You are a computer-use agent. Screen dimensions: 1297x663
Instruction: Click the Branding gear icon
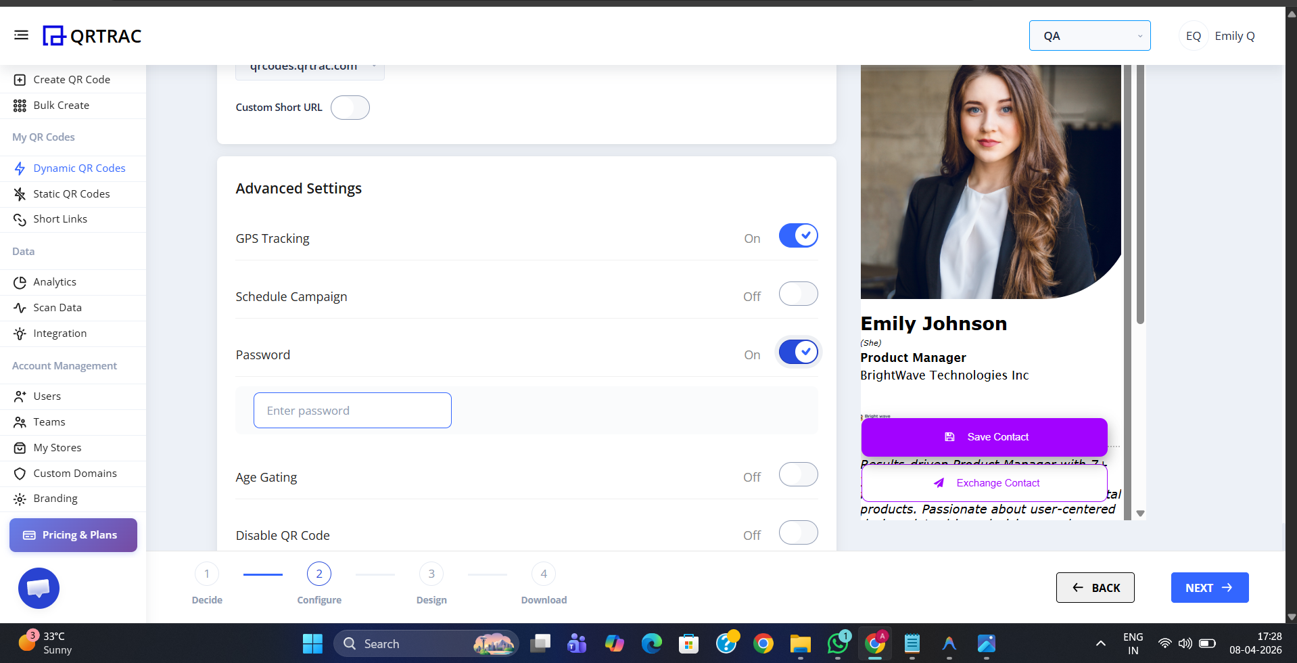coord(20,499)
